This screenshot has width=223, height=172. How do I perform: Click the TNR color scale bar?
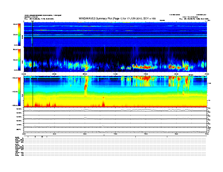(19, 92)
